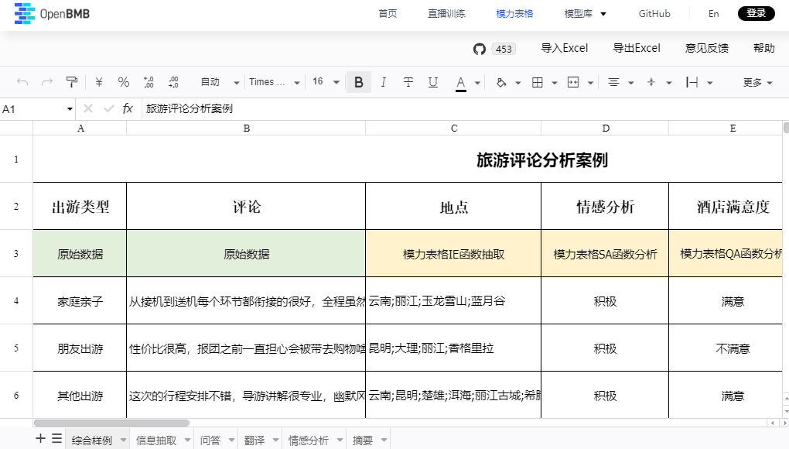Image resolution: width=789 pixels, height=449 pixels.
Task: Toggle italic formatting
Action: pos(383,82)
